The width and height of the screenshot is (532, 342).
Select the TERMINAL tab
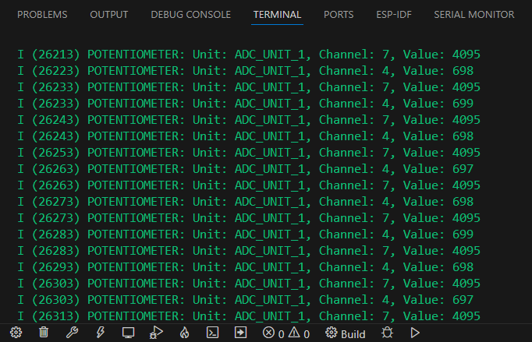(277, 14)
